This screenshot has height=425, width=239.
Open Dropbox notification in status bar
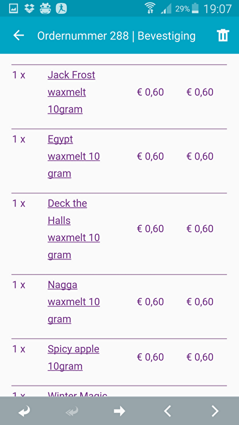pyautogui.click(x=29, y=8)
